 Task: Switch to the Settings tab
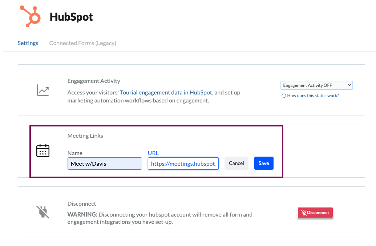click(x=28, y=43)
